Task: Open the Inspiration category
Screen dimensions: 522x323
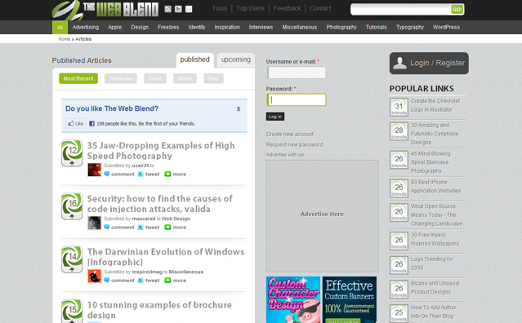Action: coord(227,27)
